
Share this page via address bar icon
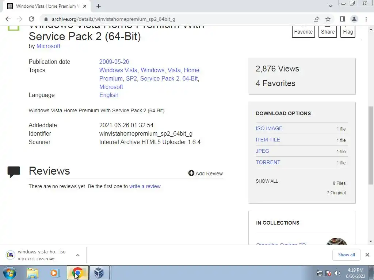coord(316,19)
